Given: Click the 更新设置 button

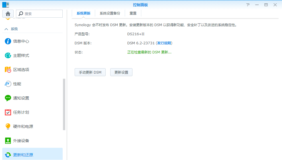Looking at the screenshot, I should (x=121, y=72).
